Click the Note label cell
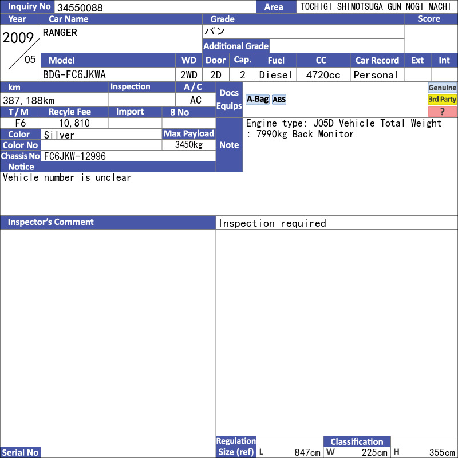 click(229, 145)
